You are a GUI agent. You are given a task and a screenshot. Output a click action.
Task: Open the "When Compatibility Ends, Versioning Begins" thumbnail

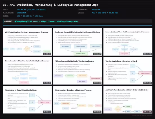77,71
